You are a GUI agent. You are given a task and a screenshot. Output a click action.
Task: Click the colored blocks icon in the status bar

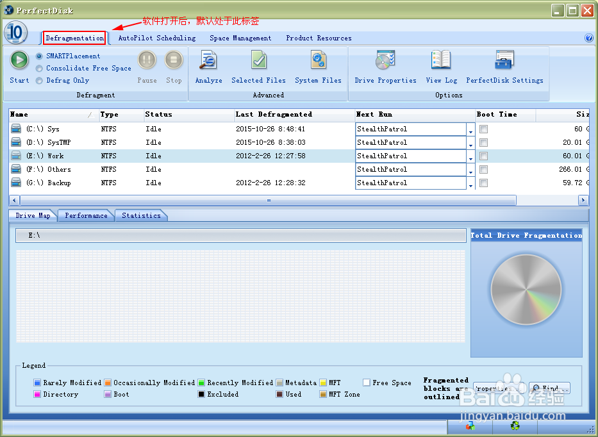[x=470, y=426]
